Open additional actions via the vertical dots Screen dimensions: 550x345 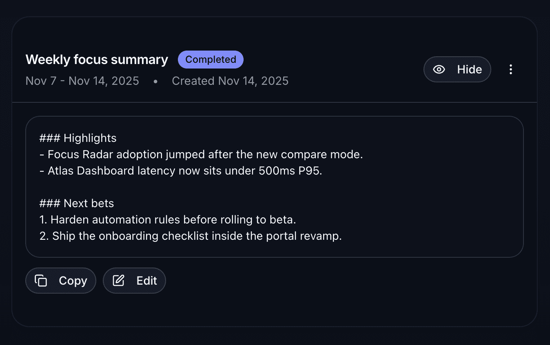pyautogui.click(x=511, y=69)
